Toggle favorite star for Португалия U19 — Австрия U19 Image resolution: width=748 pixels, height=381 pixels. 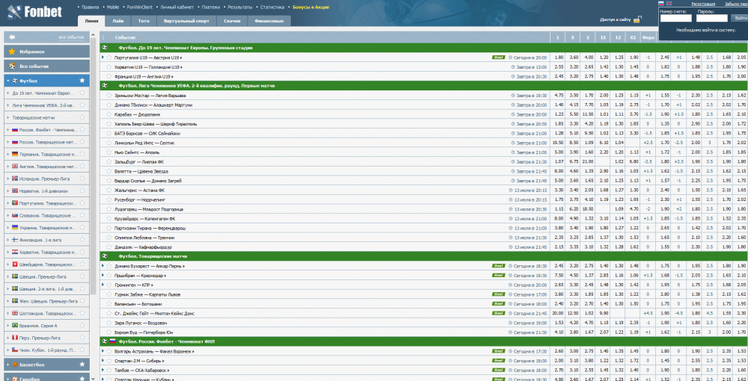point(109,57)
